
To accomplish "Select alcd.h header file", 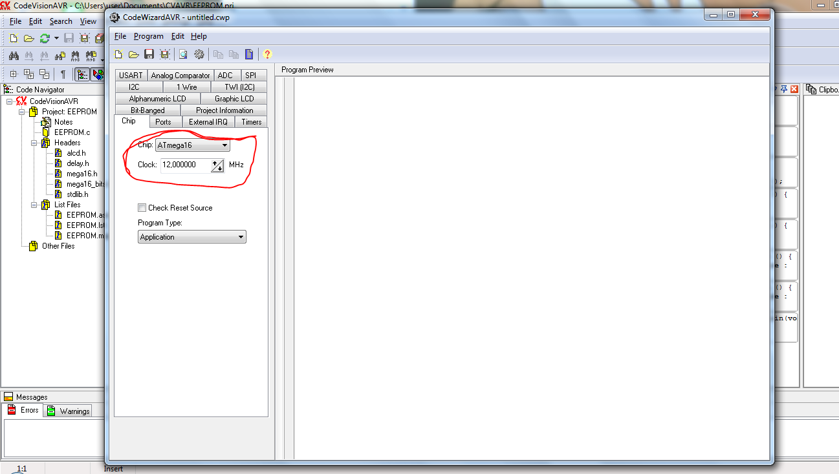I will [76, 153].
